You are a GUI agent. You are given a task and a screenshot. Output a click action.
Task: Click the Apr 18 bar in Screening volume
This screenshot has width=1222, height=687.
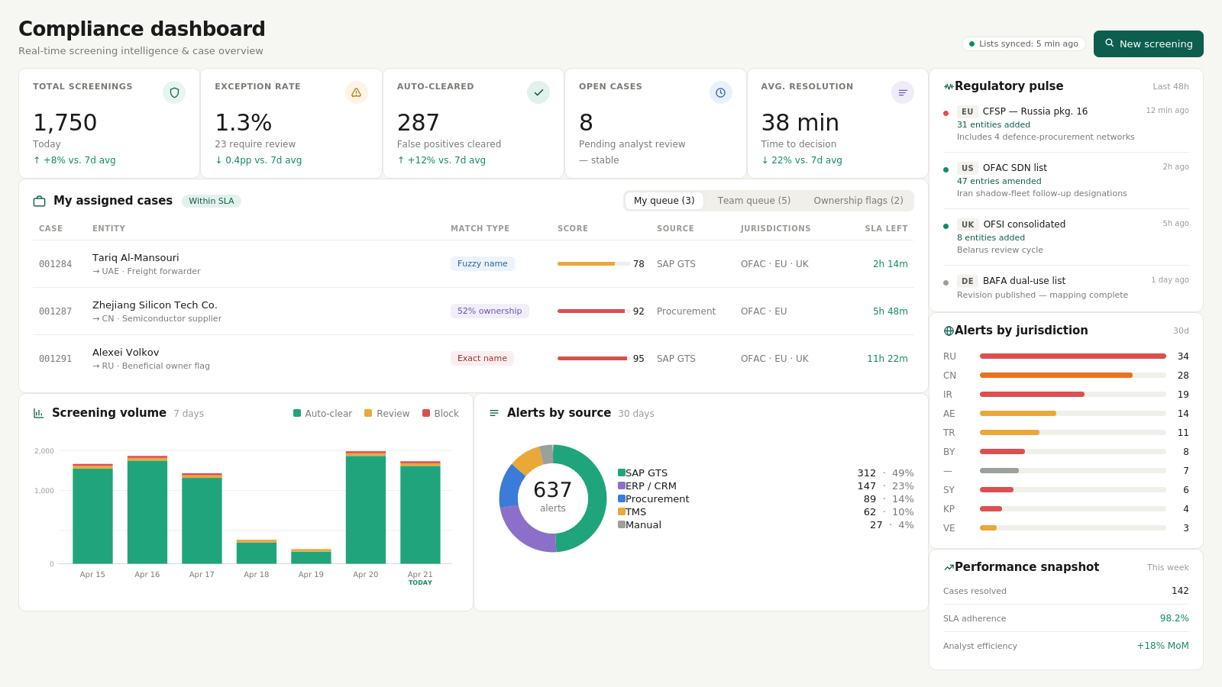click(x=257, y=552)
